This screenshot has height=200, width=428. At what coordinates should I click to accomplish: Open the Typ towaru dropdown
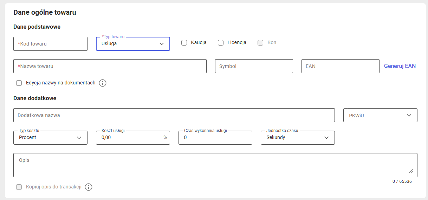coord(133,44)
